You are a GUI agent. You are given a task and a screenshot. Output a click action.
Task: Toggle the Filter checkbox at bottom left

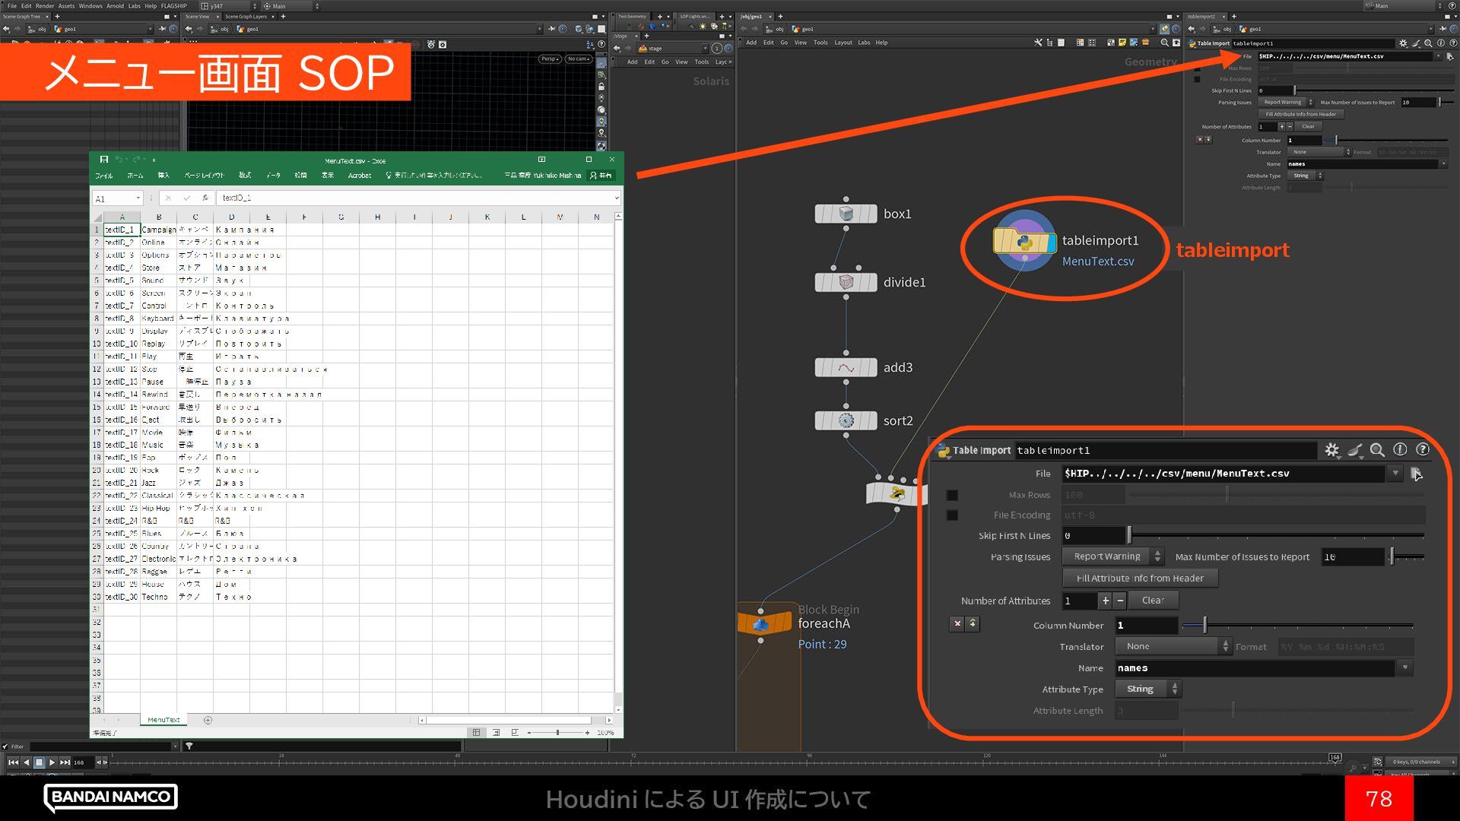coord(5,747)
